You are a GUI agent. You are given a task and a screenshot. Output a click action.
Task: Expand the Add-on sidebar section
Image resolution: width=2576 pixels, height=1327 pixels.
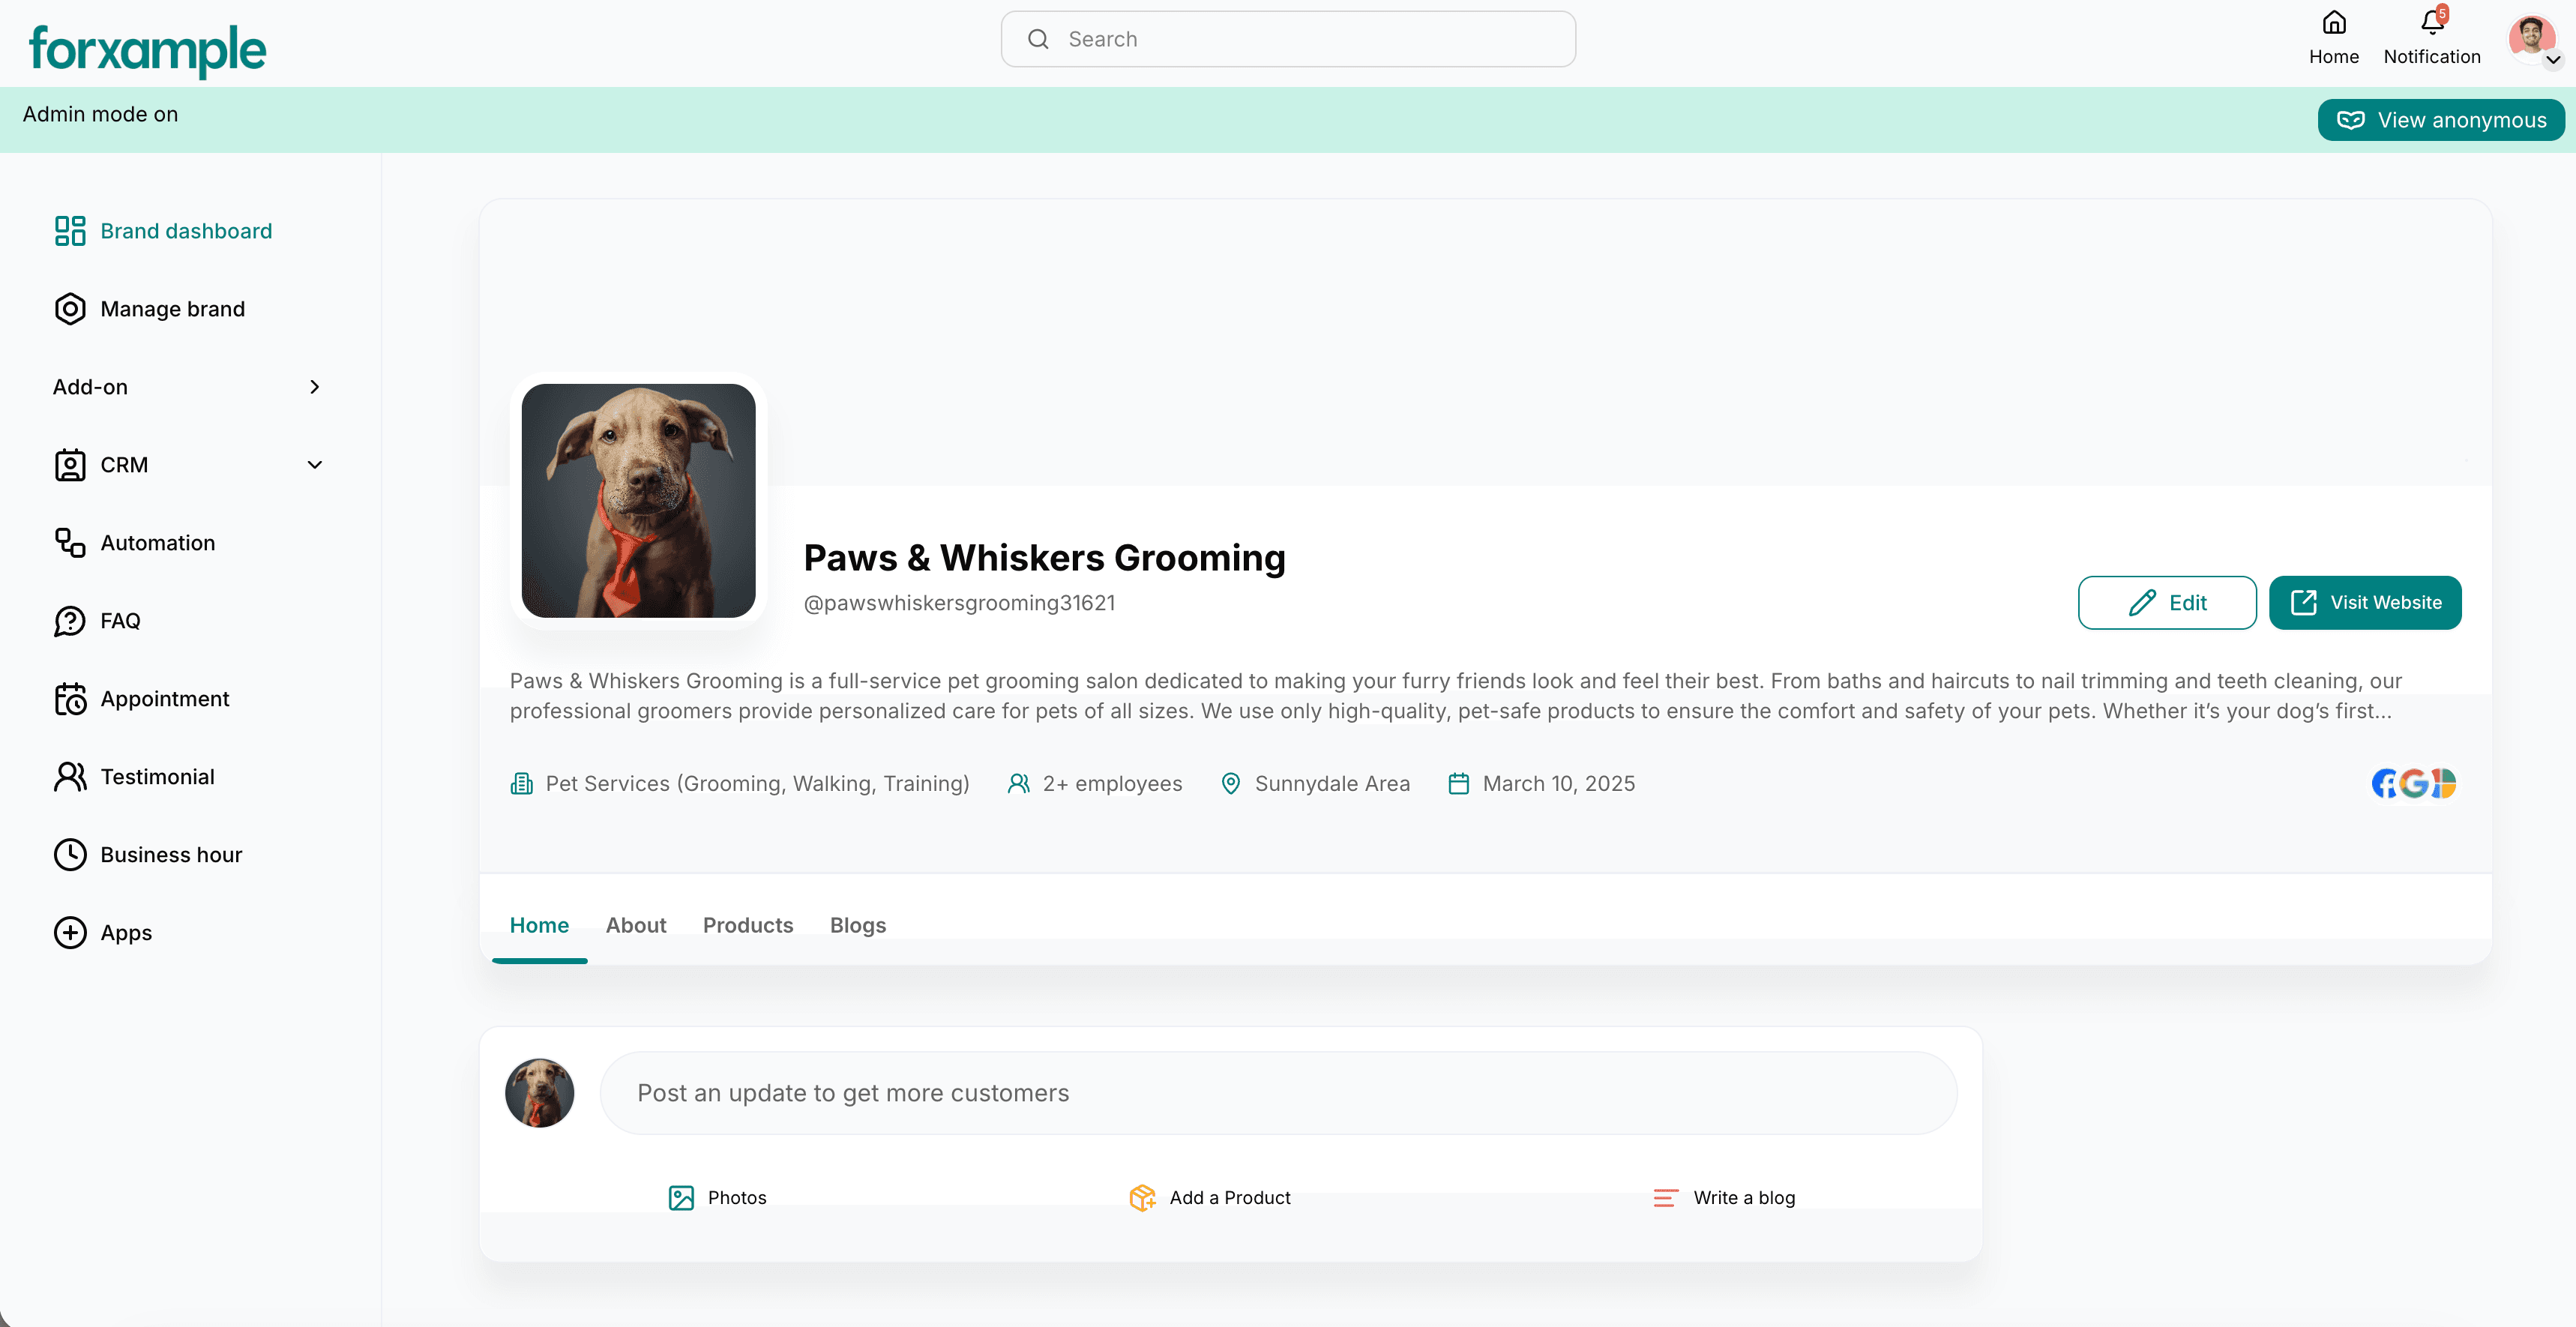coord(314,387)
